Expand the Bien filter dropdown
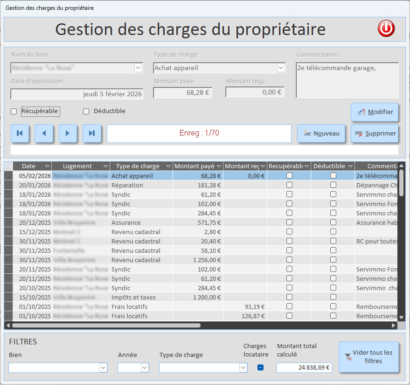The width and height of the screenshot is (410, 385). (x=103, y=368)
